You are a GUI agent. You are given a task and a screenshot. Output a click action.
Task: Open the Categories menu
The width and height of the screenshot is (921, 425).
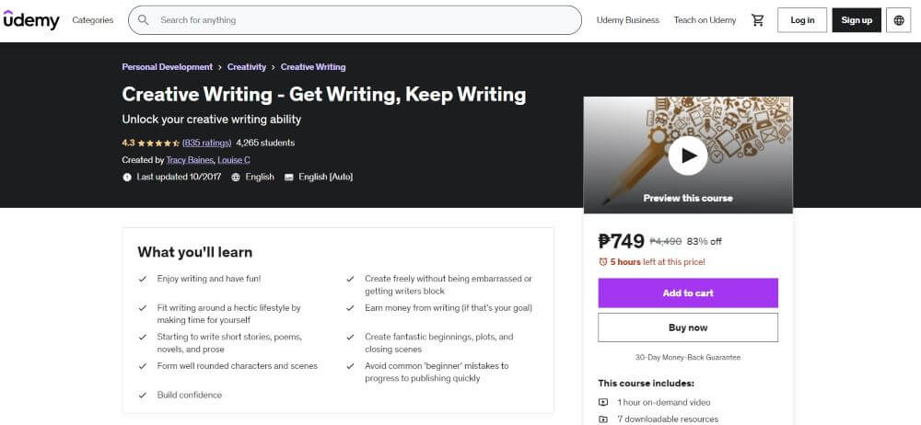tap(93, 20)
